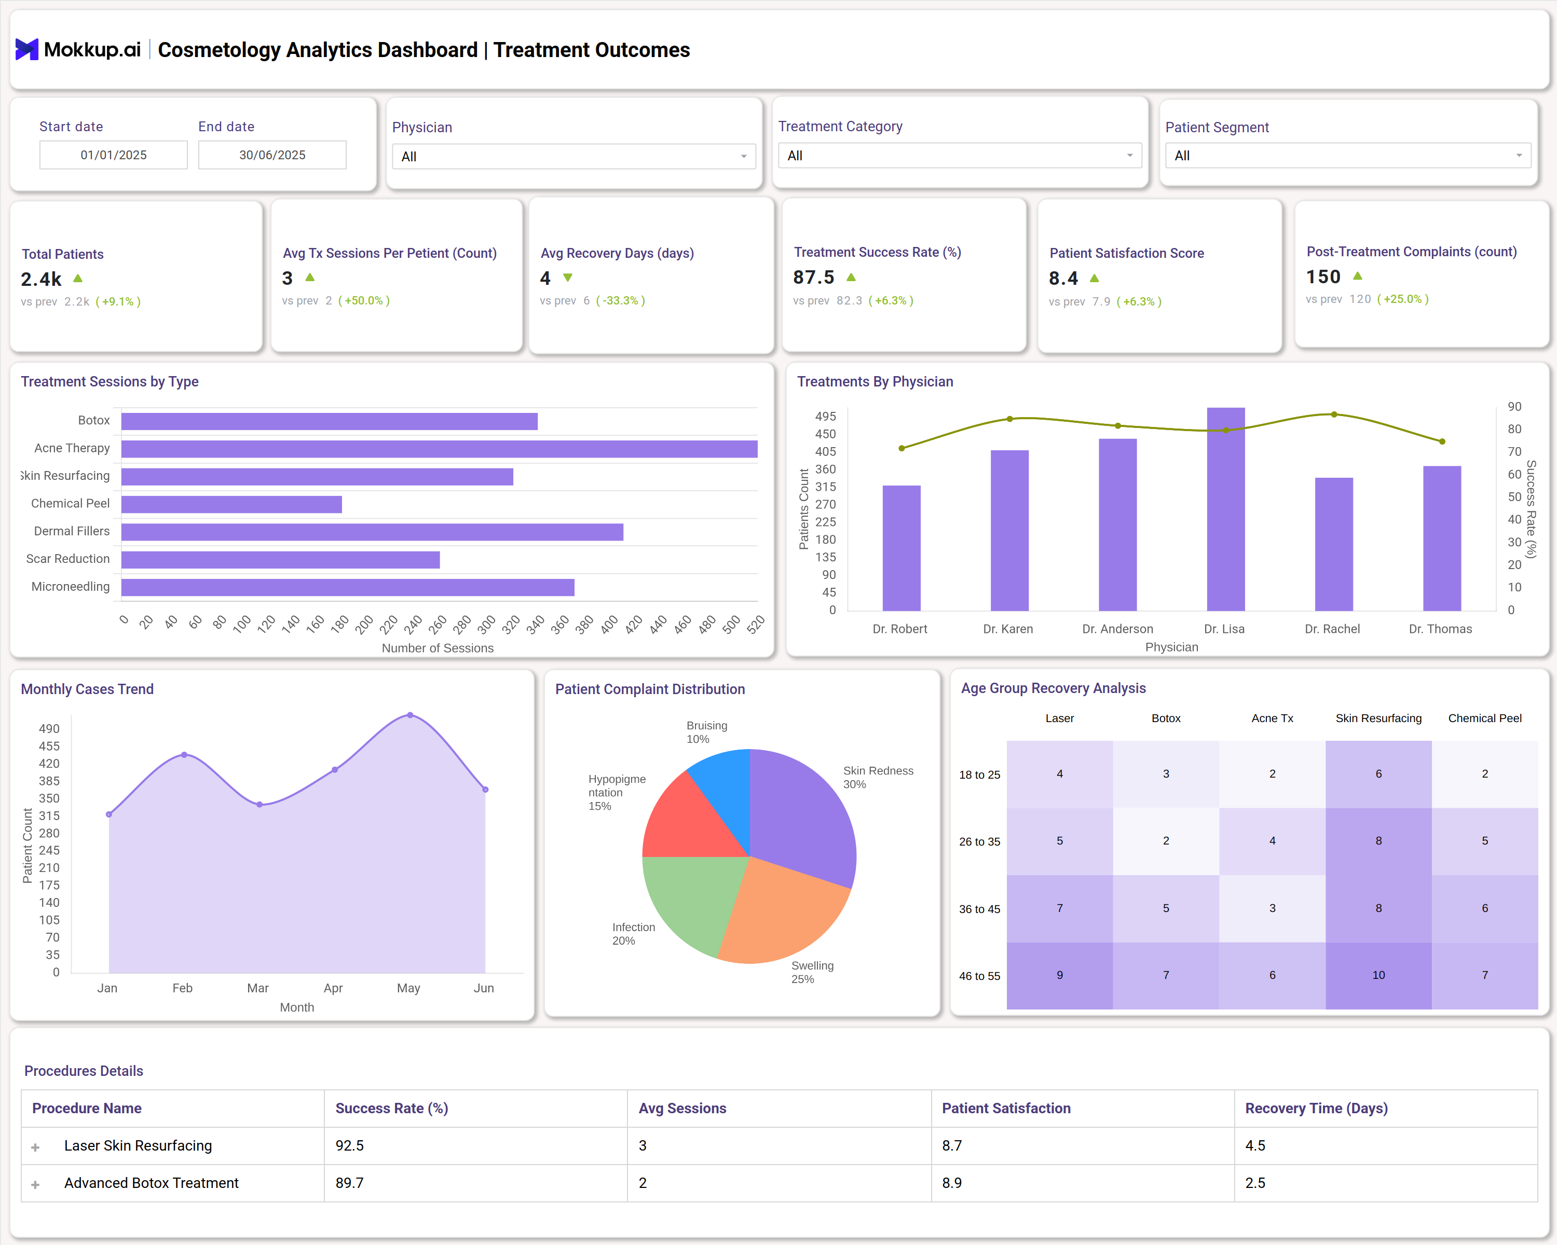Expand the Laser Skin Resurfacing row
The height and width of the screenshot is (1245, 1557).
pos(35,1147)
